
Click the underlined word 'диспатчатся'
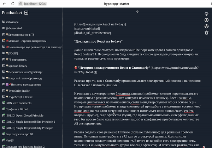pyautogui.click(x=96, y=102)
